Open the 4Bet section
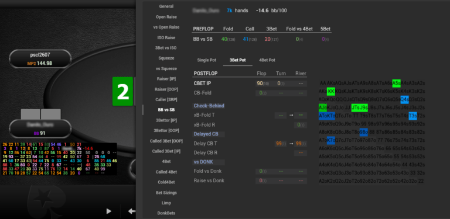Image resolution: width=450 pixels, height=219 pixels. [166, 162]
